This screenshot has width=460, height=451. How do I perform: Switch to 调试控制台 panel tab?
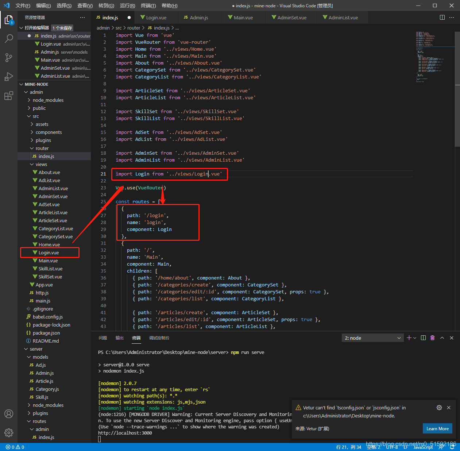point(159,338)
